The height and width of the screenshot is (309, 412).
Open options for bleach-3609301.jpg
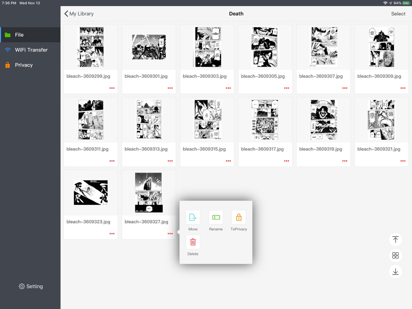[170, 88]
